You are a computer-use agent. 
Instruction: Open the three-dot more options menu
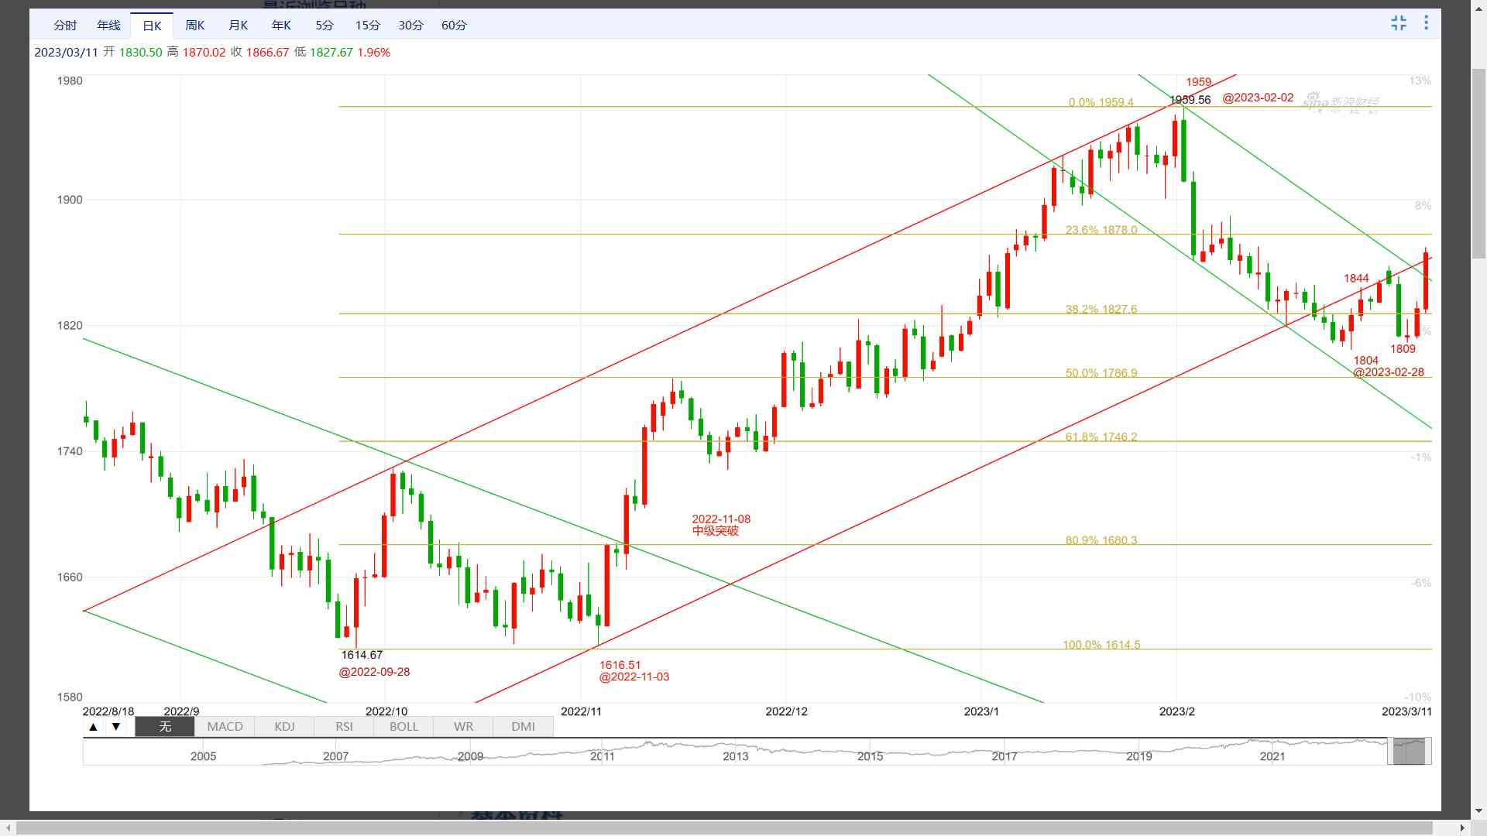click(1426, 23)
